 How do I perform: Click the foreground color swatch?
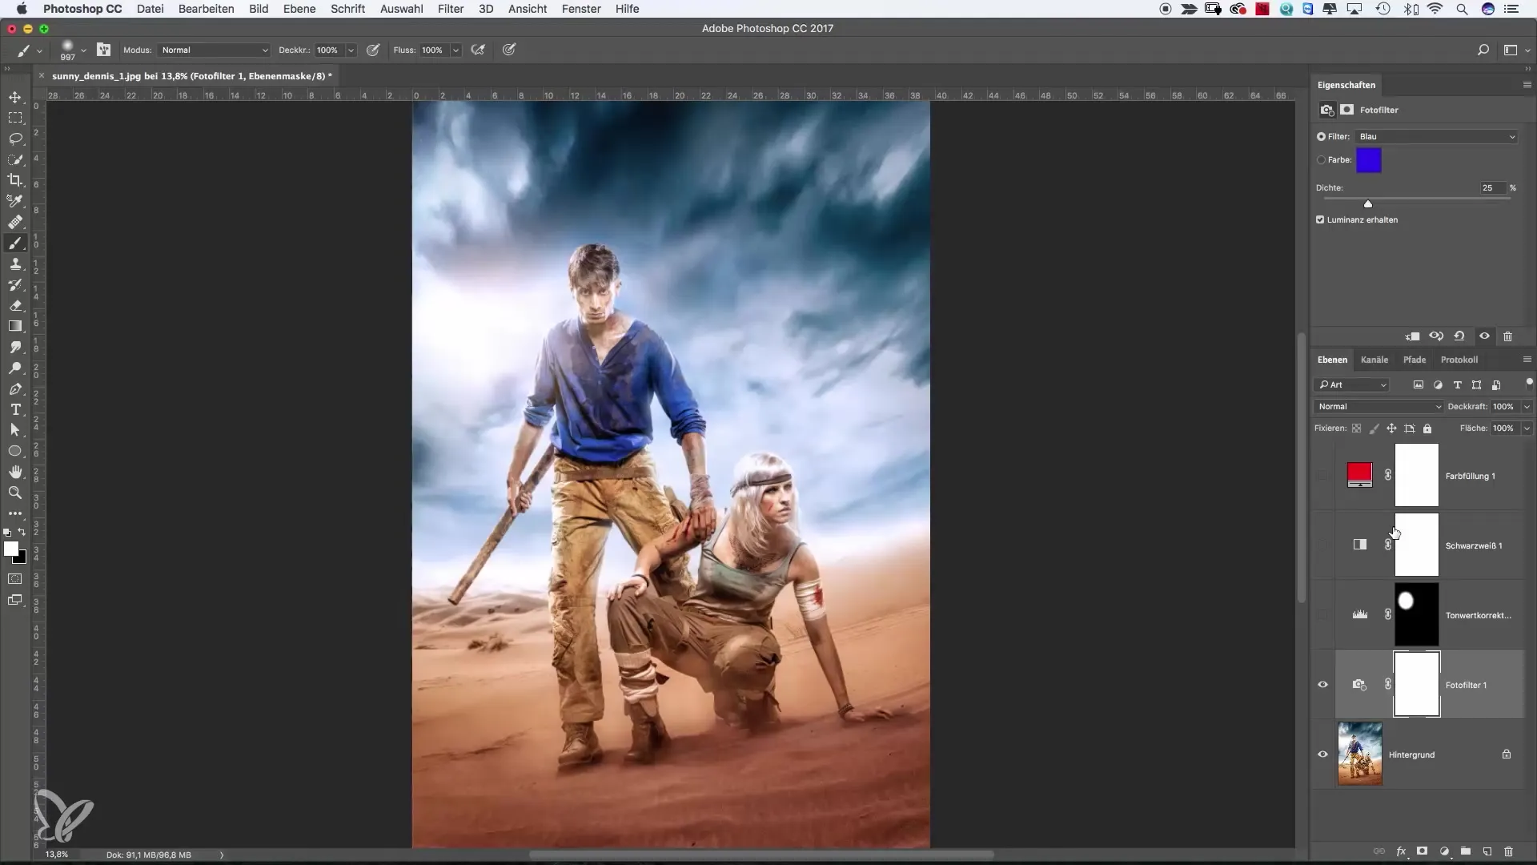point(11,549)
